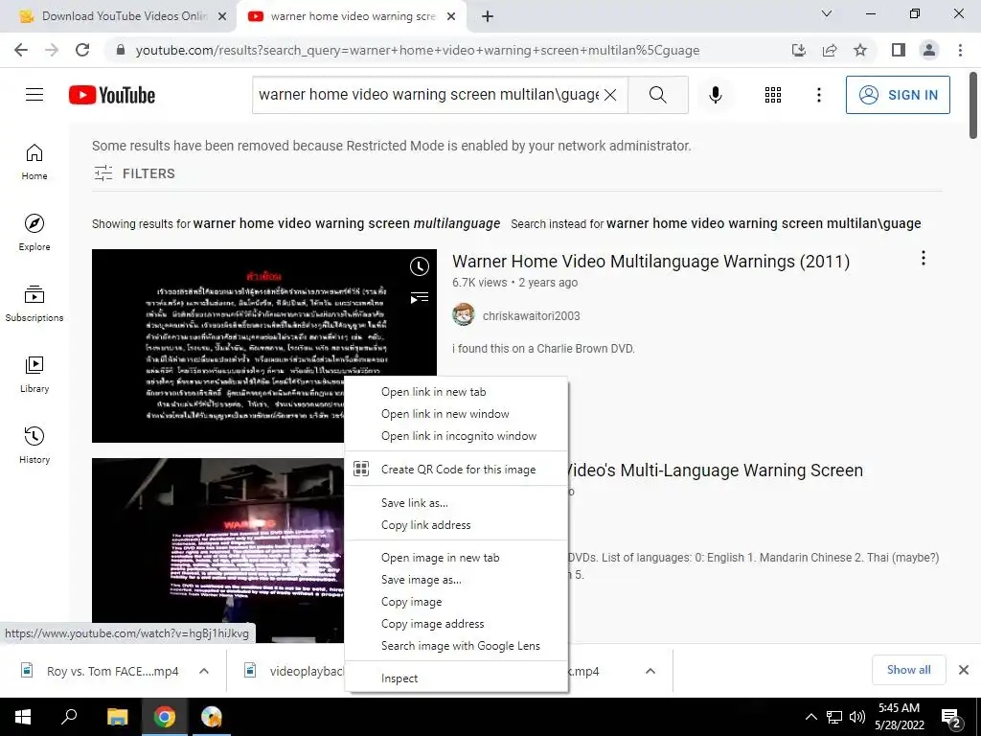Open the first video thumbnail with Thai text

click(x=264, y=345)
